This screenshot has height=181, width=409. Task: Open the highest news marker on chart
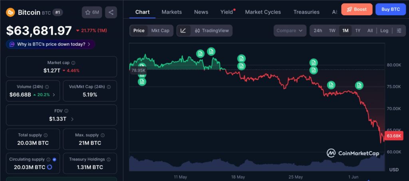tap(211, 51)
